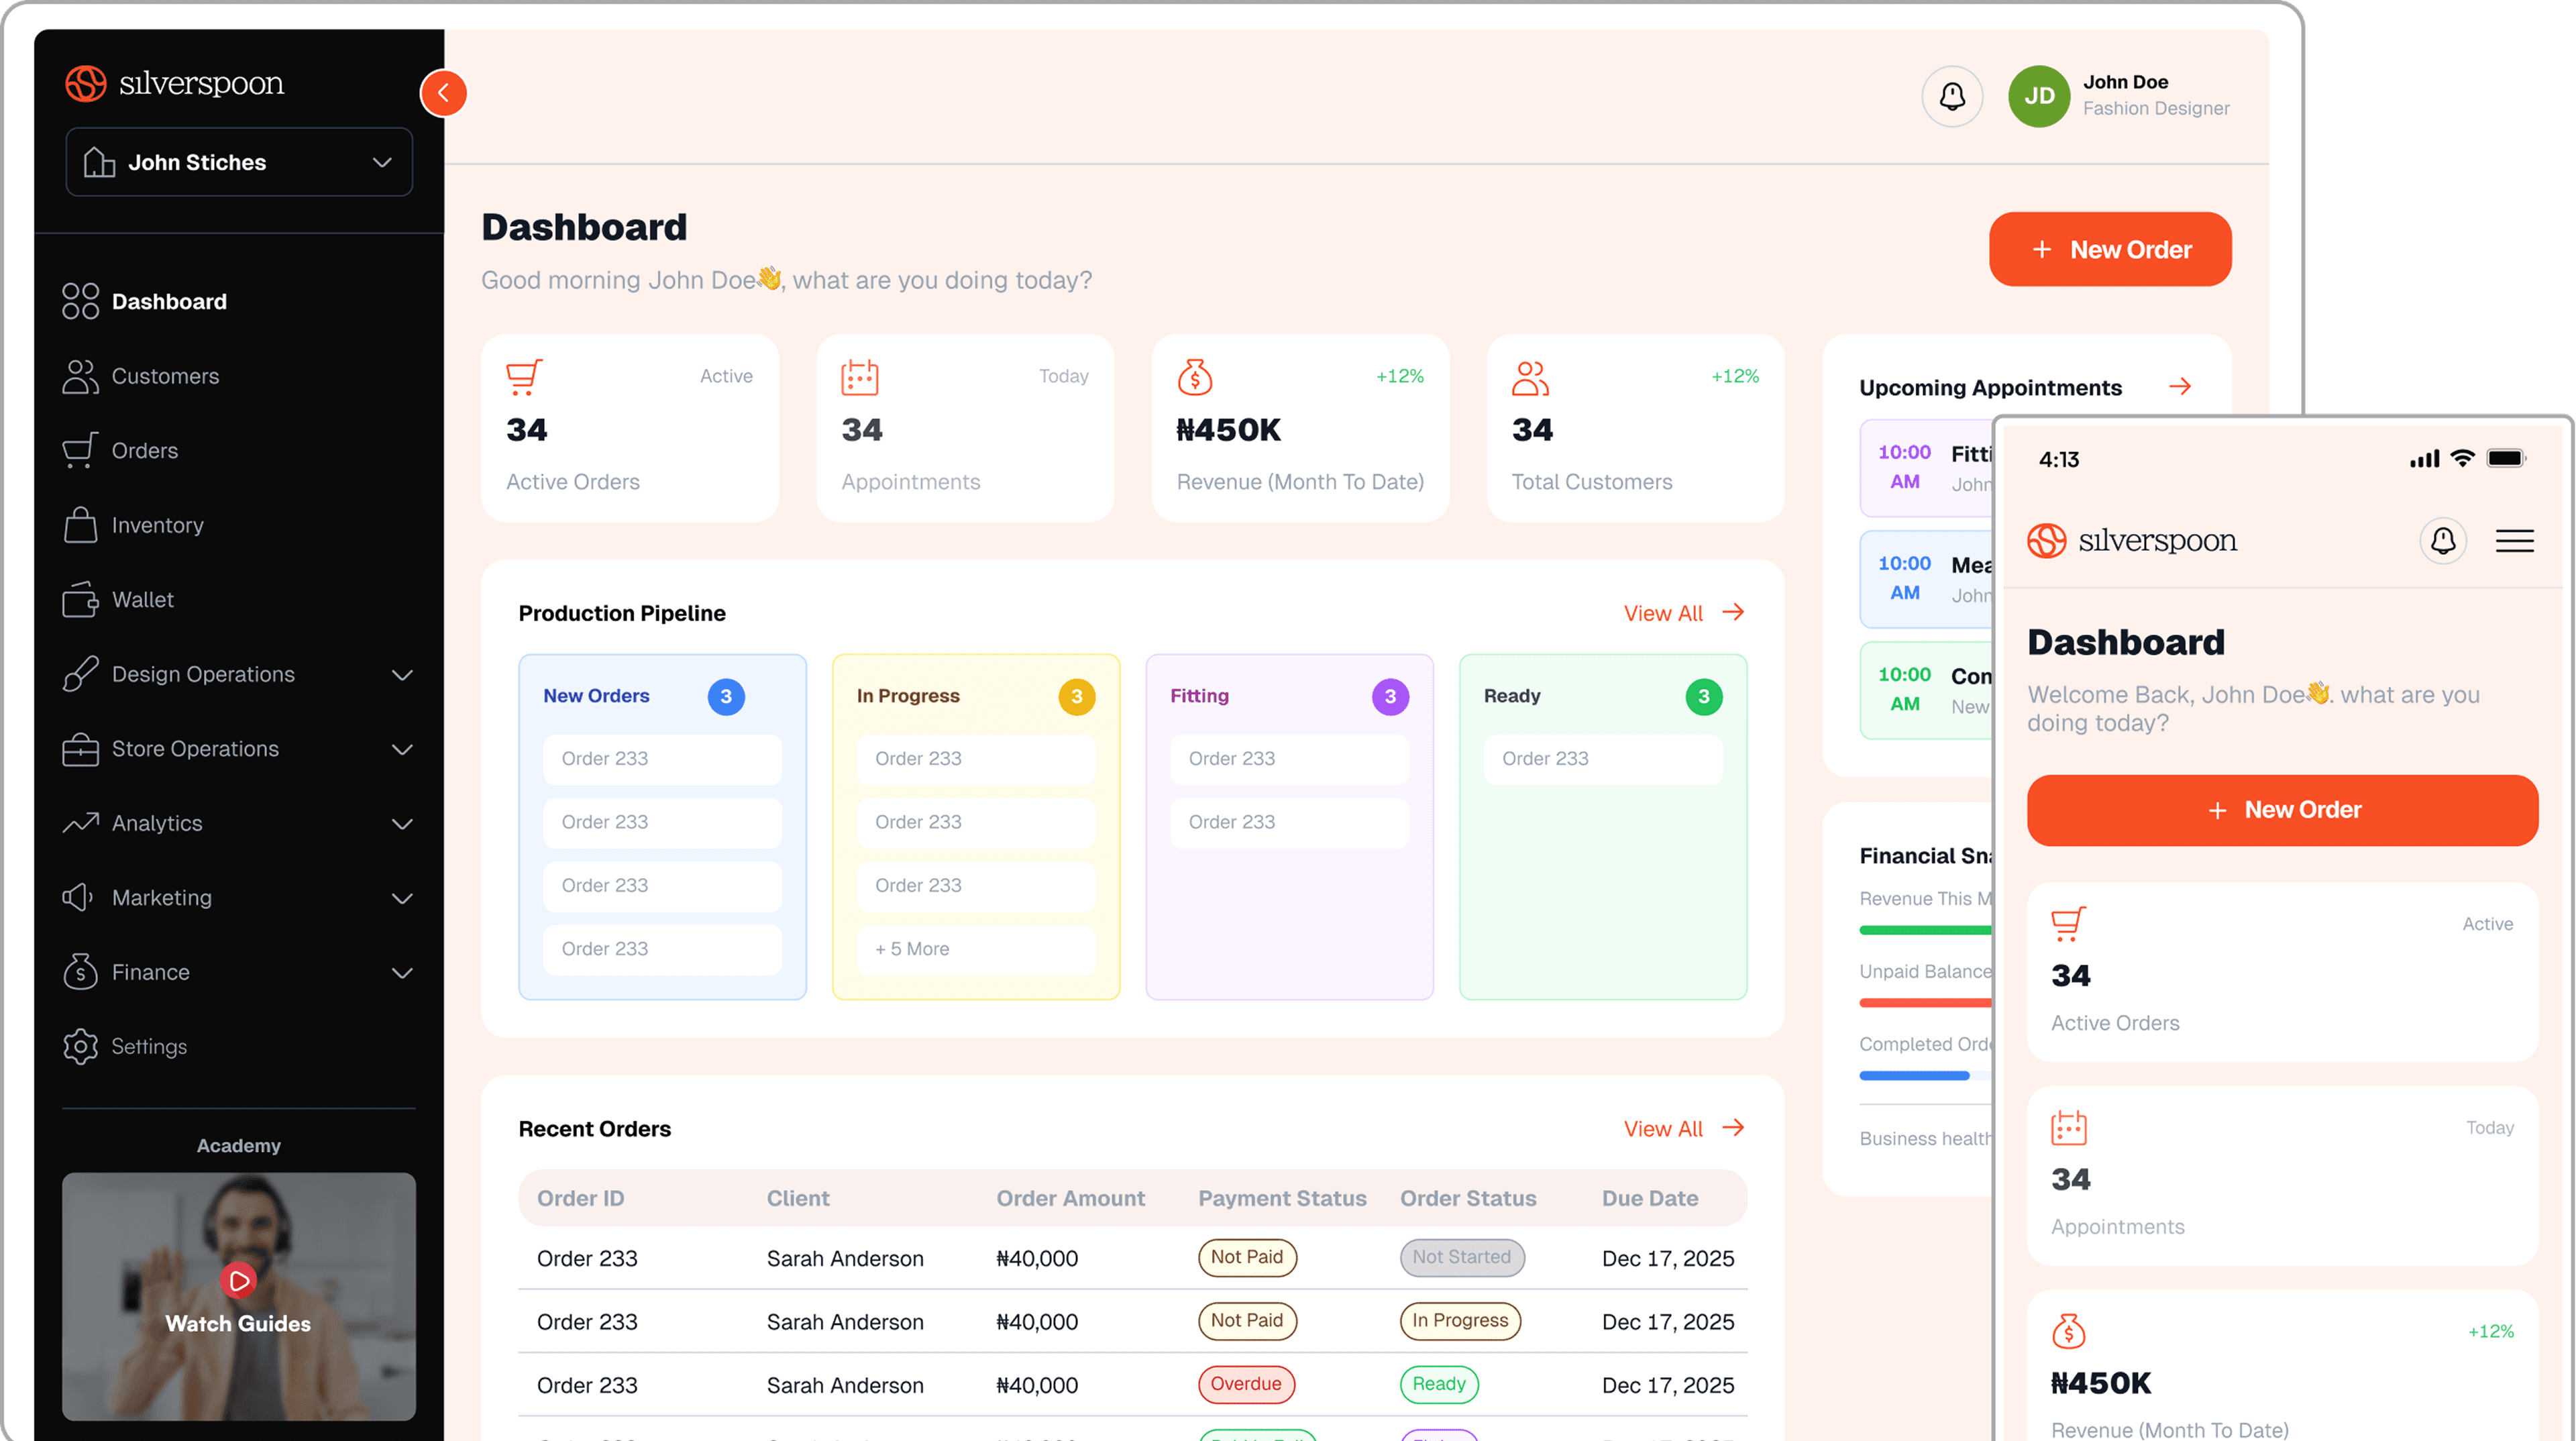Click Order 233 in the Ready pipeline column
This screenshot has height=1441, width=2576.
coord(1602,759)
